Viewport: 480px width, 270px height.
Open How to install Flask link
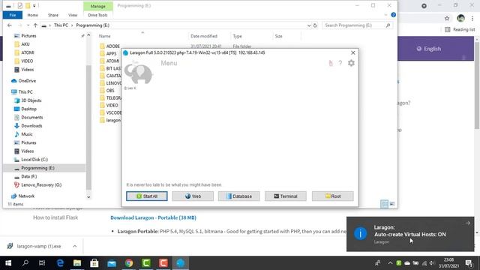[x=55, y=217]
